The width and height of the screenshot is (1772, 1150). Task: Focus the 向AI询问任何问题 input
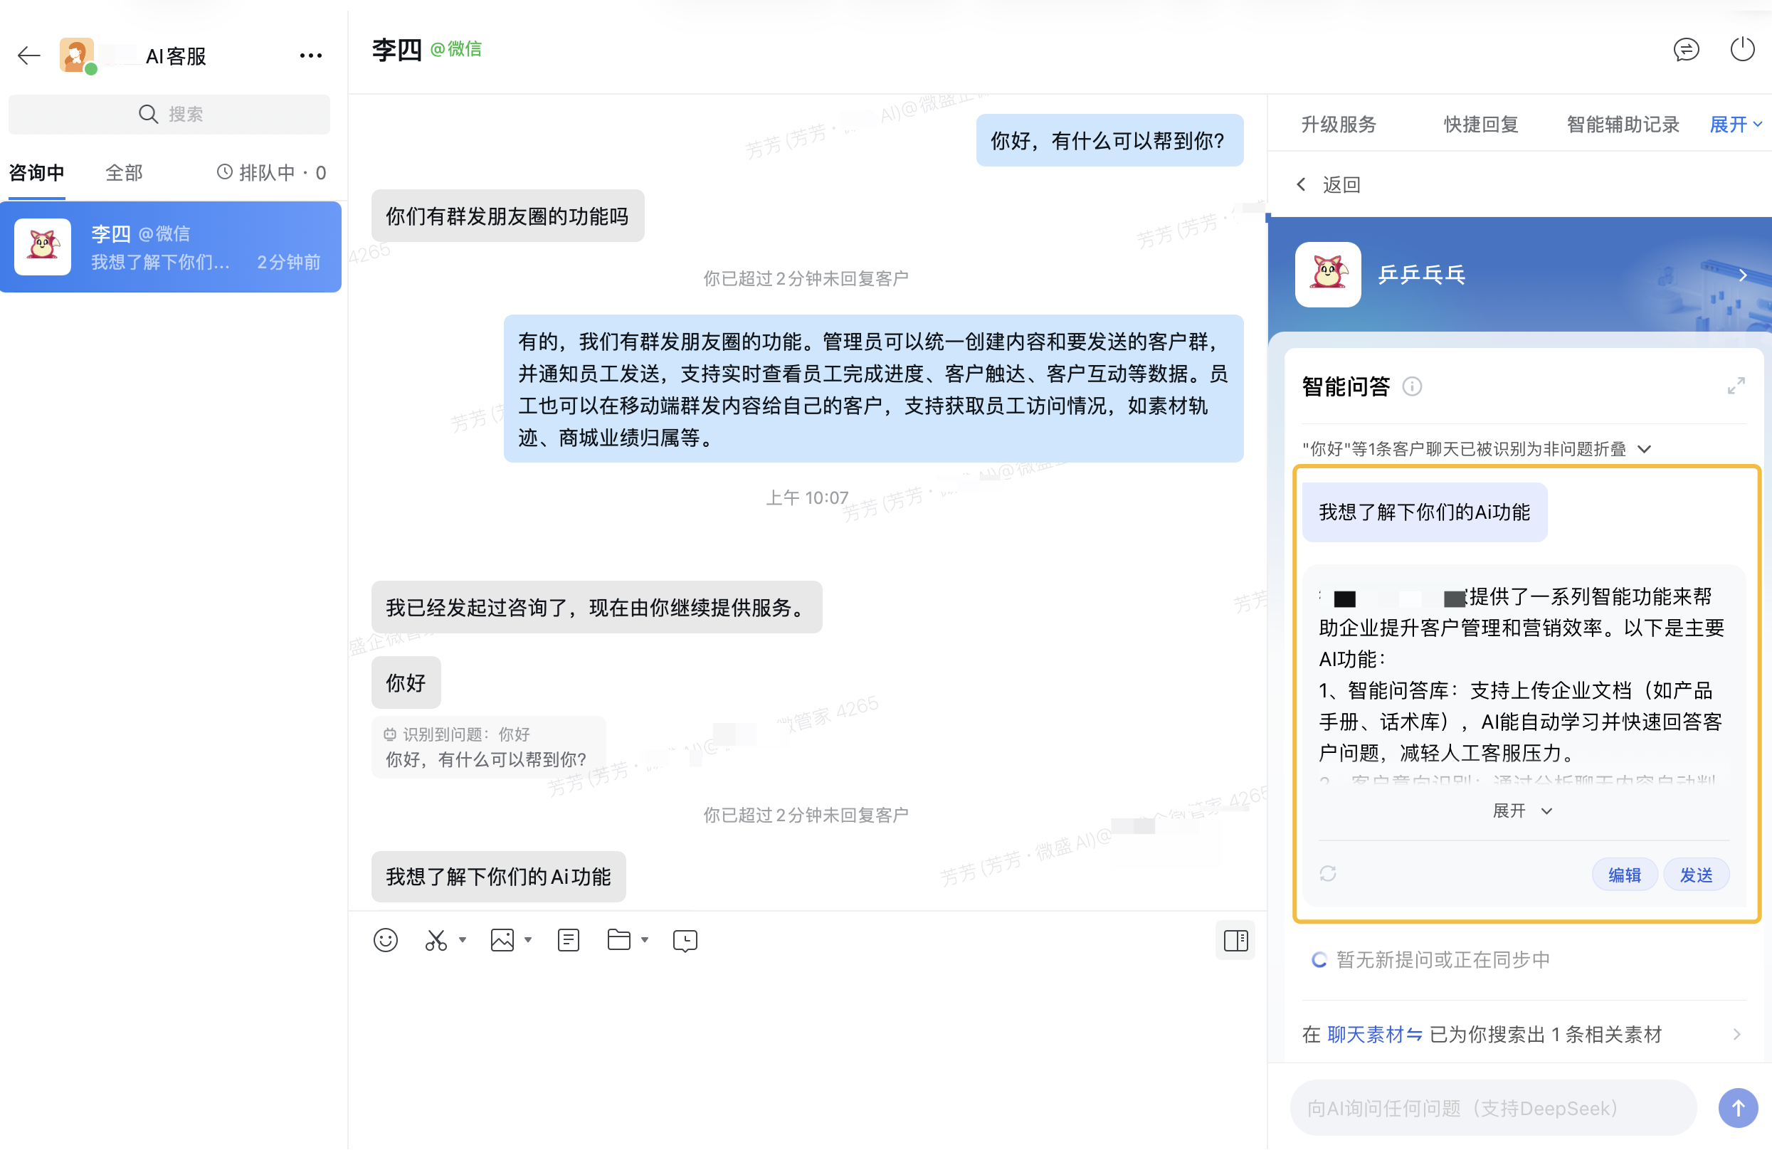1493,1108
